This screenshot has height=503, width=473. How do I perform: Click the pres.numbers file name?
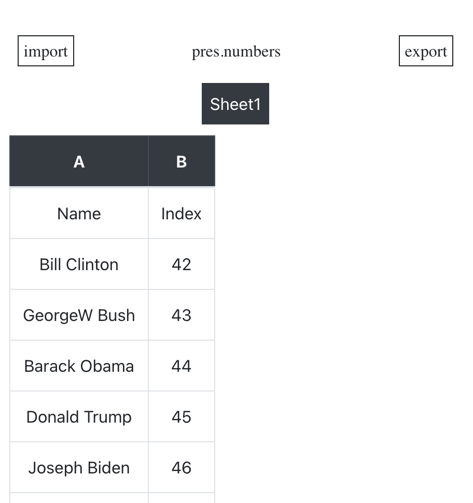[236, 51]
